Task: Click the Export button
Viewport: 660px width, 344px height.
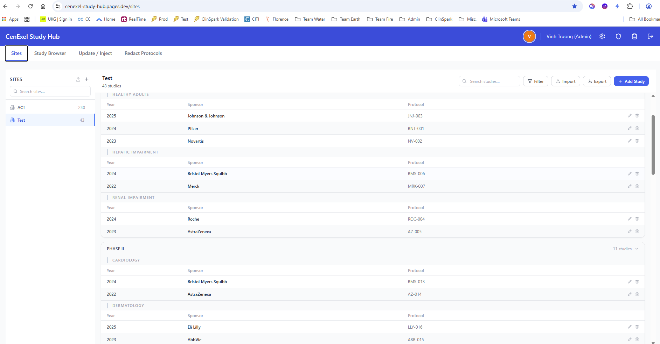Action: coord(597,81)
